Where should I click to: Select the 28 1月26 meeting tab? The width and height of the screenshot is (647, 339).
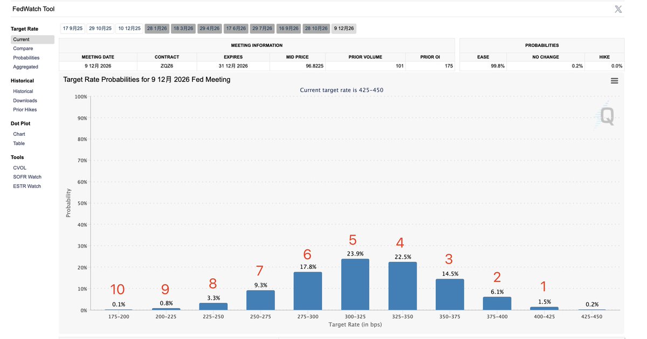click(x=157, y=28)
